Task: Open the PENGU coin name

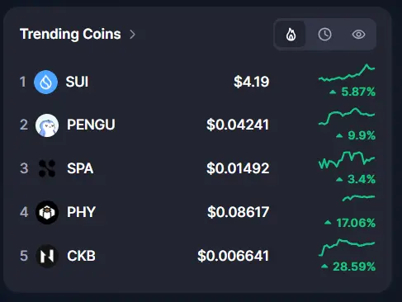Action: [x=91, y=125]
